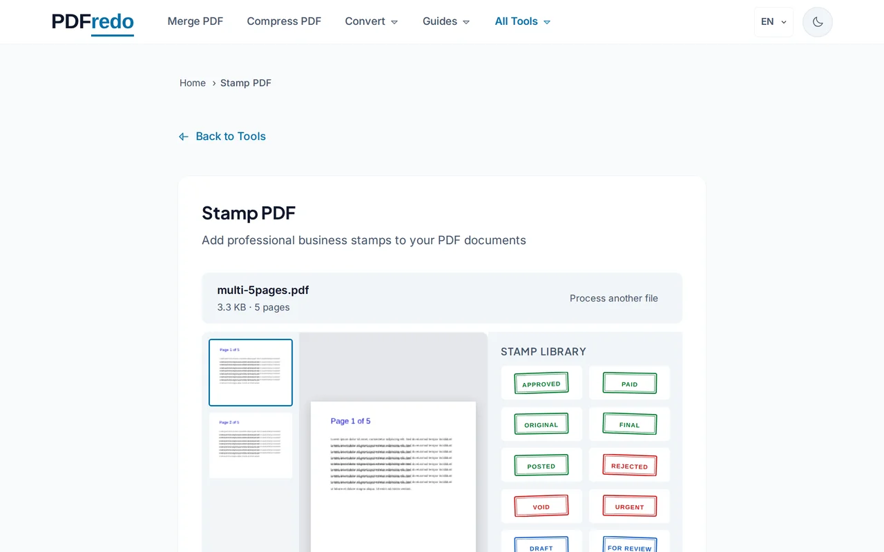Select the Page 2 thumbnail
The width and height of the screenshot is (884, 552).
pyautogui.click(x=250, y=444)
